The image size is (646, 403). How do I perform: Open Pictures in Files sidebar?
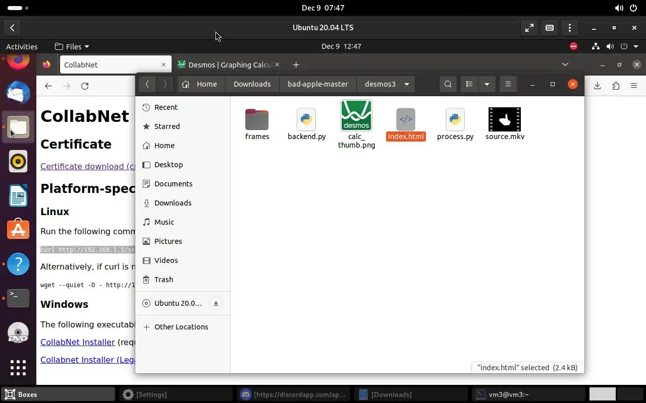[x=183, y=241]
